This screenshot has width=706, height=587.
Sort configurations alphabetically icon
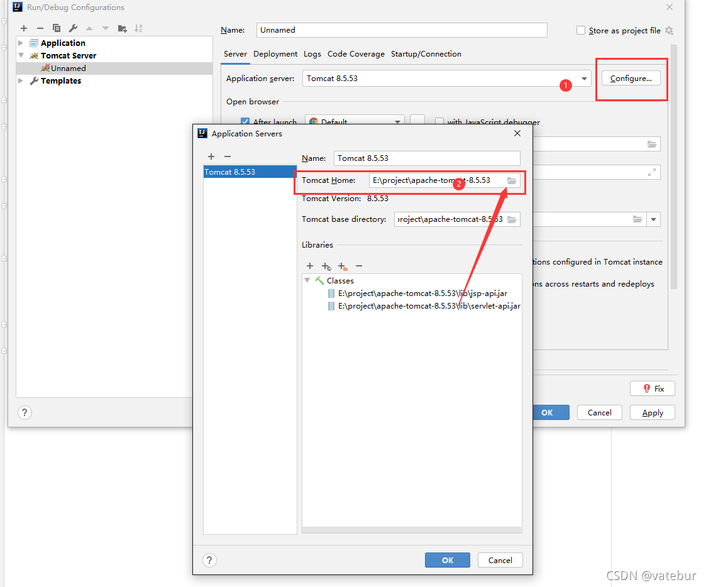139,28
